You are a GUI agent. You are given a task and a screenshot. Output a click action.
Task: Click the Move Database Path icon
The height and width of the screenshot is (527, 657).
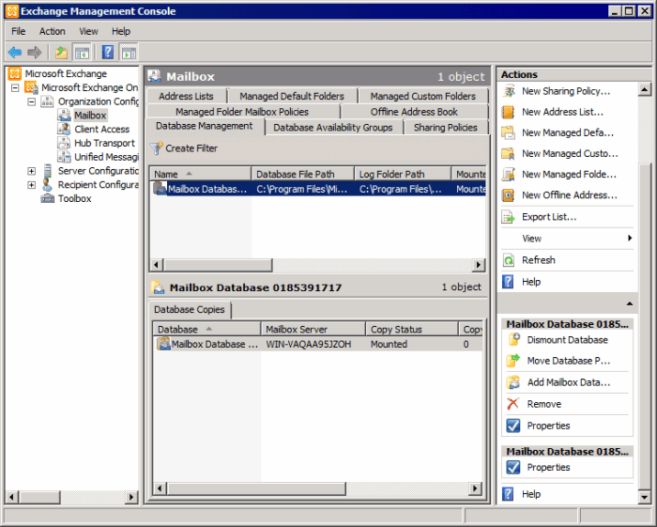(512, 361)
